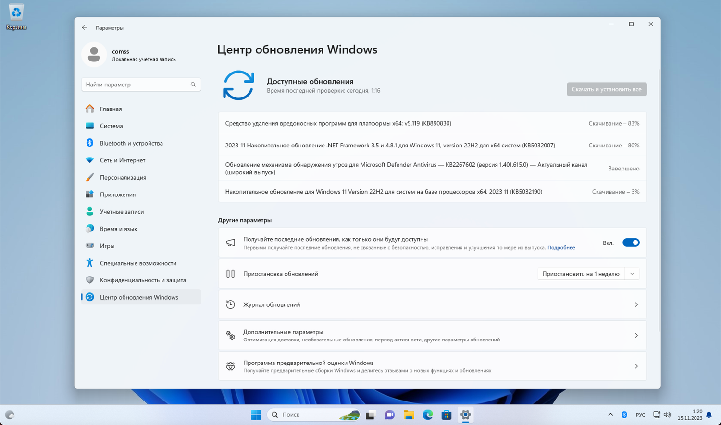Viewport: 721px width, 425px height.
Task: Open the clock showing 1:20 15.11.2023
Action: pyautogui.click(x=690, y=415)
